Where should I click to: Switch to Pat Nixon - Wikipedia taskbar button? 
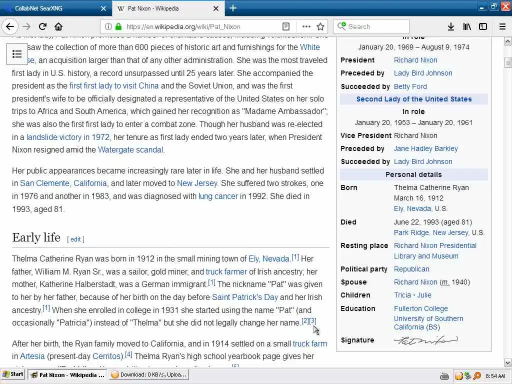click(x=67, y=374)
